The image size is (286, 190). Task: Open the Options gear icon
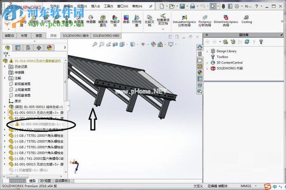tap(237, 6)
